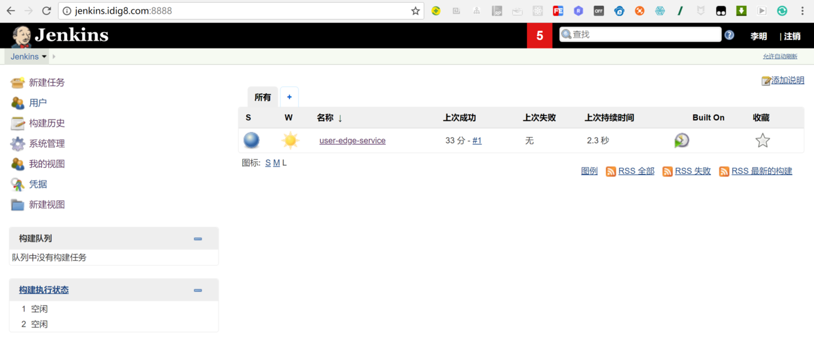Expand the Jenkins breadcrumb dropdown arrow

pos(45,57)
